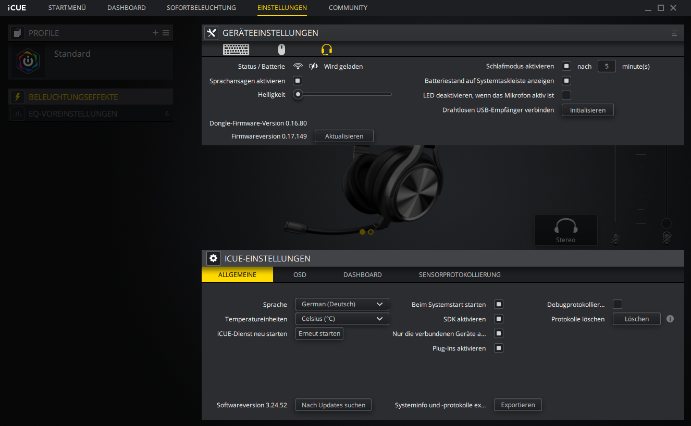The image size is (691, 426).
Task: Open the Sprache language dropdown
Action: click(342, 304)
